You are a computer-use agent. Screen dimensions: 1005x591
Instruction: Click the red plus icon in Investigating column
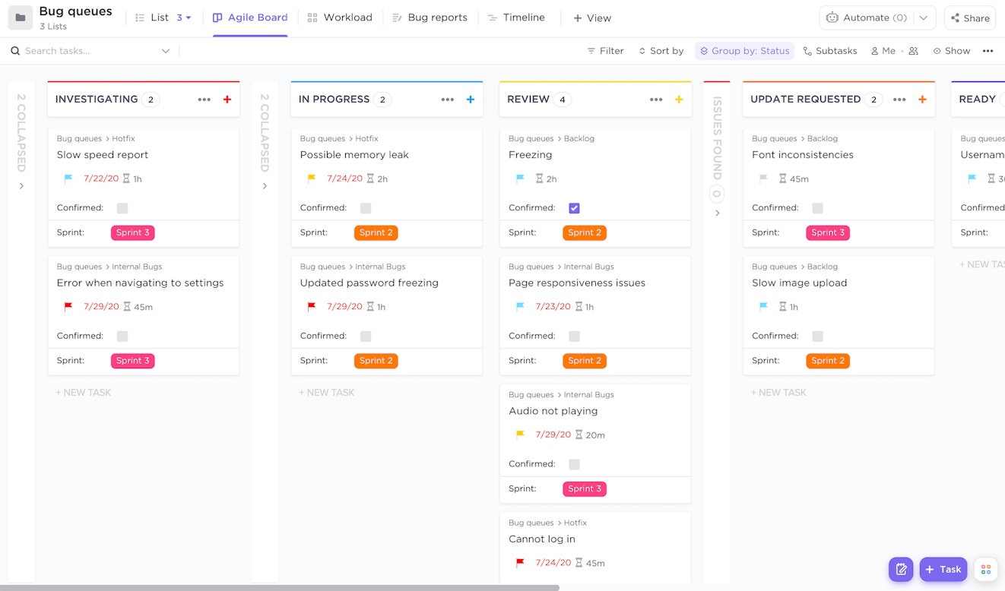click(x=227, y=100)
